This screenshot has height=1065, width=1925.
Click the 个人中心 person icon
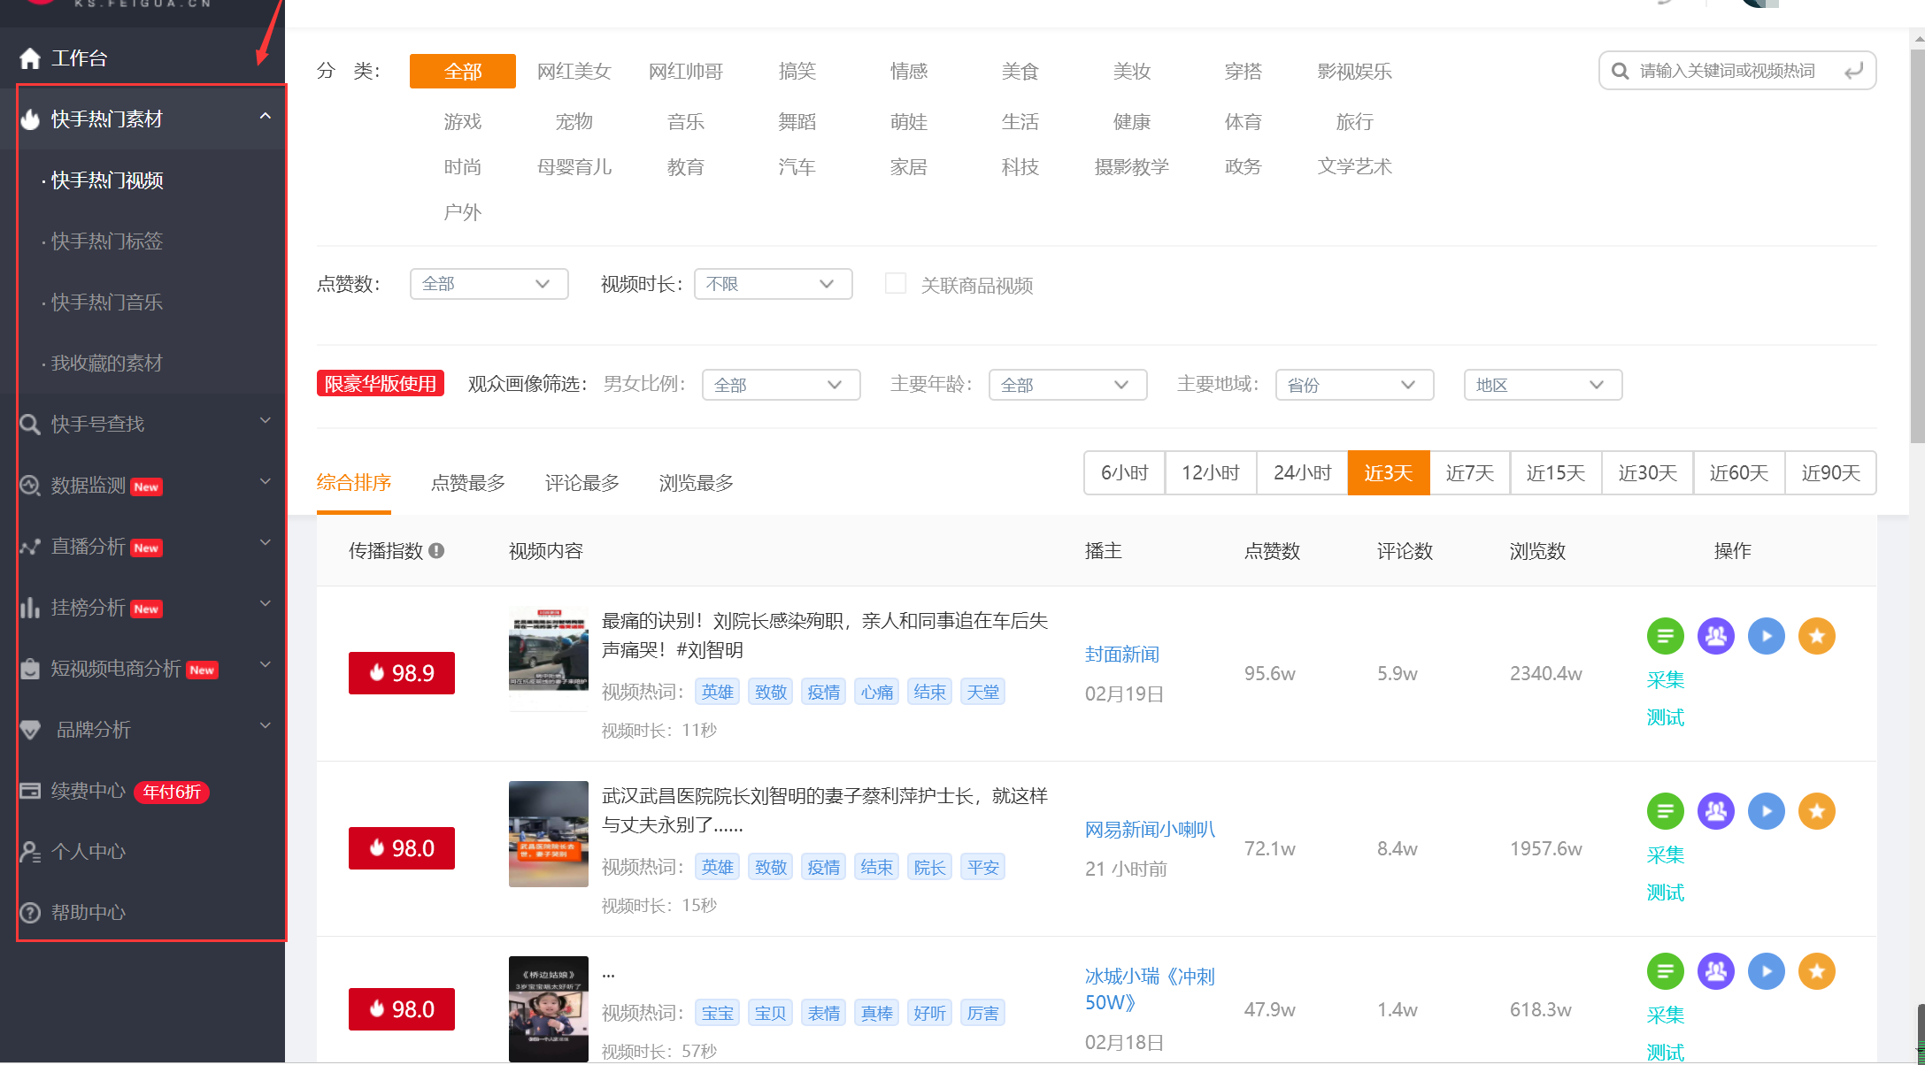pos(30,852)
